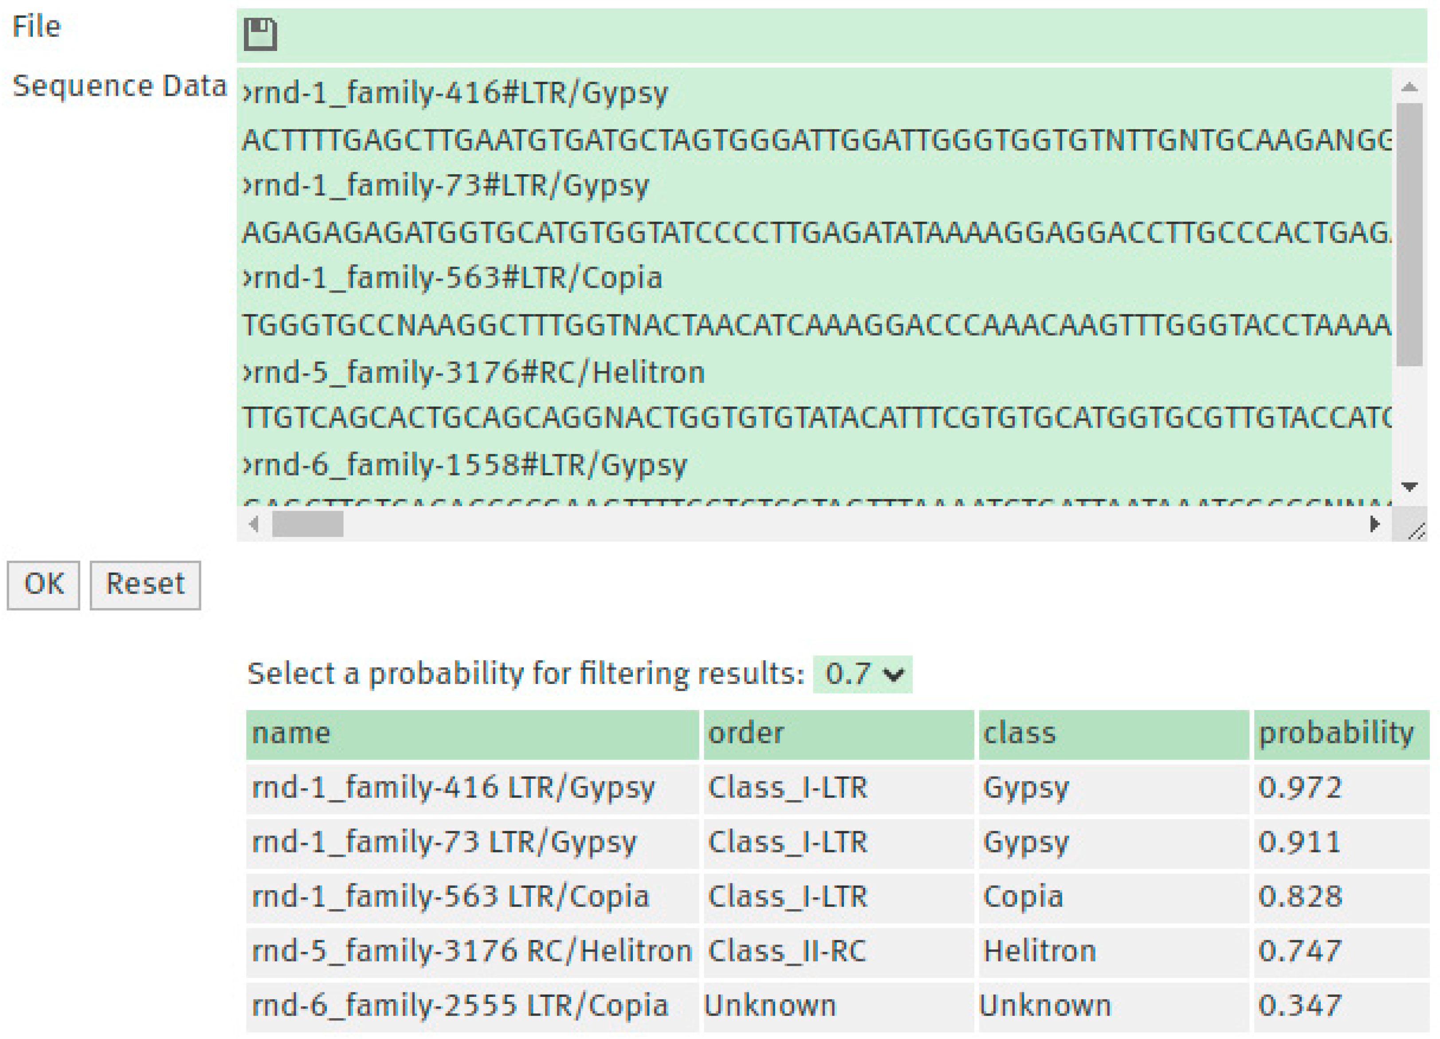Open the probability filter dropdown showing 0.7

(x=862, y=674)
